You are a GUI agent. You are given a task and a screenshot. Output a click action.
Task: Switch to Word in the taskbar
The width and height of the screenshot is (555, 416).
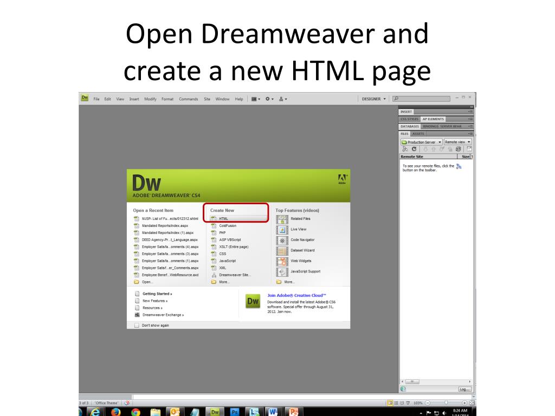tap(273, 412)
